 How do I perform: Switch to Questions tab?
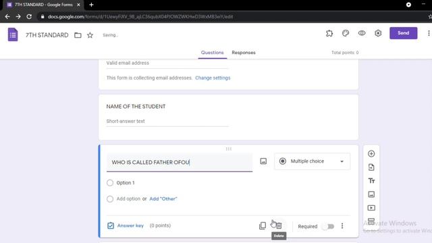coord(212,53)
